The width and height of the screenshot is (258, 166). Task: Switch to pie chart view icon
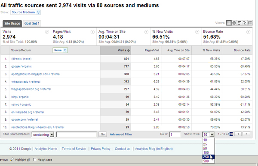click(234, 23)
